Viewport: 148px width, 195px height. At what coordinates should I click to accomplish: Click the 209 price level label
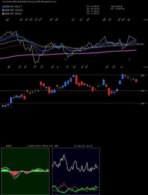[142, 75]
